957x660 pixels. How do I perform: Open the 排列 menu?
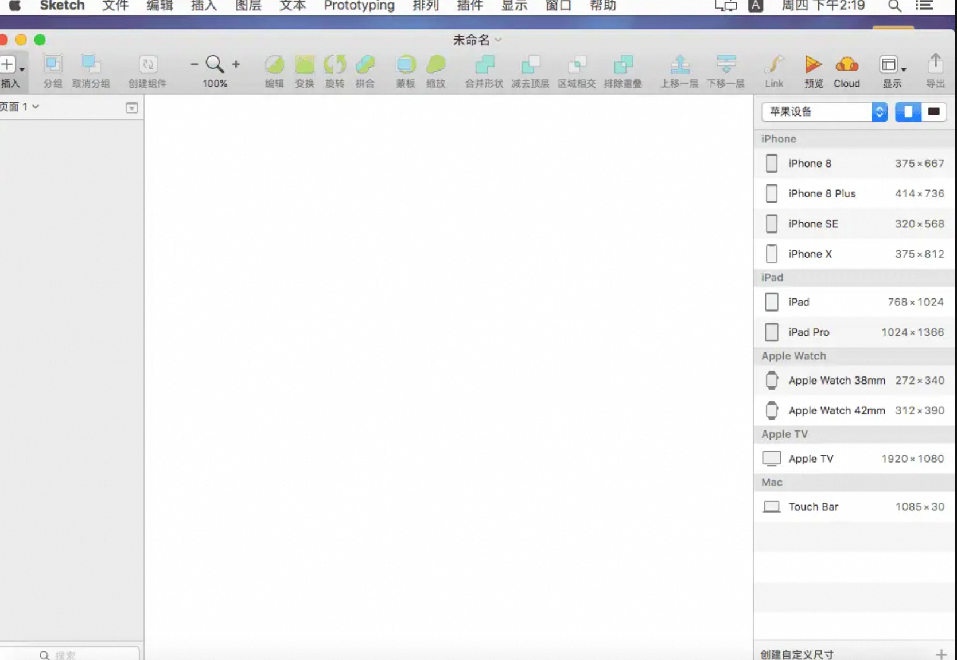(x=426, y=6)
